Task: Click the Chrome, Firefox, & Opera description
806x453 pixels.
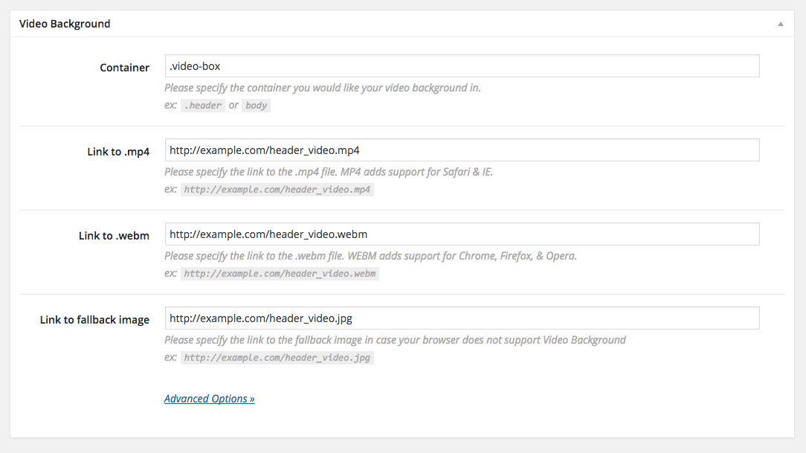Action: (x=370, y=256)
